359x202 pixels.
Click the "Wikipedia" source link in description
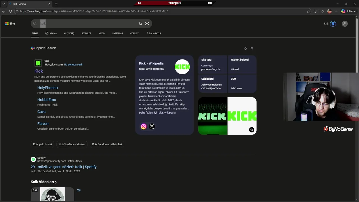coord(170,113)
